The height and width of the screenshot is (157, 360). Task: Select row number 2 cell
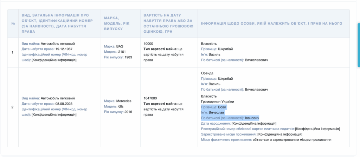point(13,107)
